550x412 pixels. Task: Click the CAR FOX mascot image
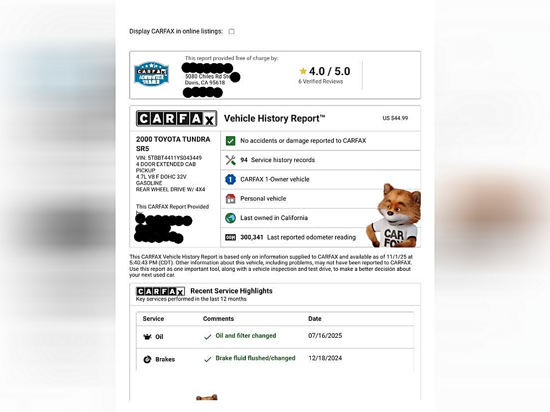[394, 215]
